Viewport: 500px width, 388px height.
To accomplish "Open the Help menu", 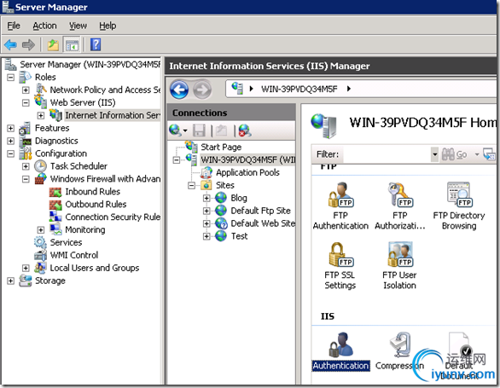I will 108,26.
